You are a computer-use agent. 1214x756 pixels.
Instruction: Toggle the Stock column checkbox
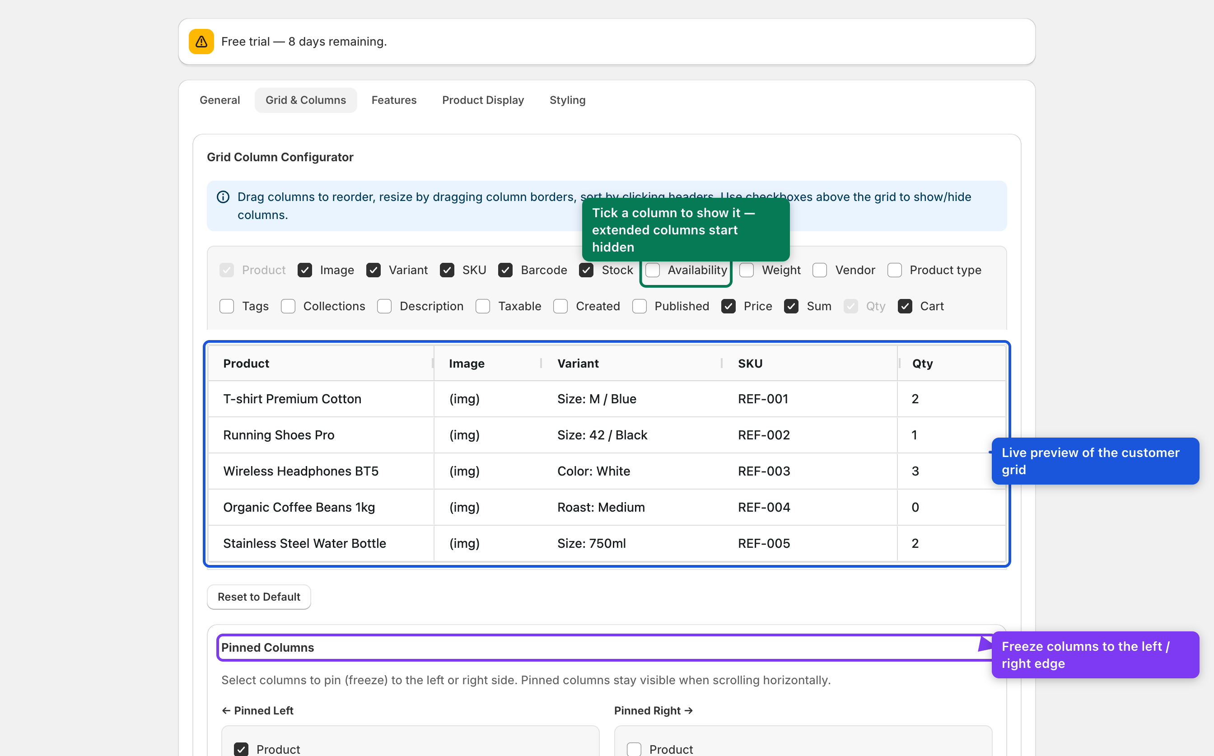587,270
